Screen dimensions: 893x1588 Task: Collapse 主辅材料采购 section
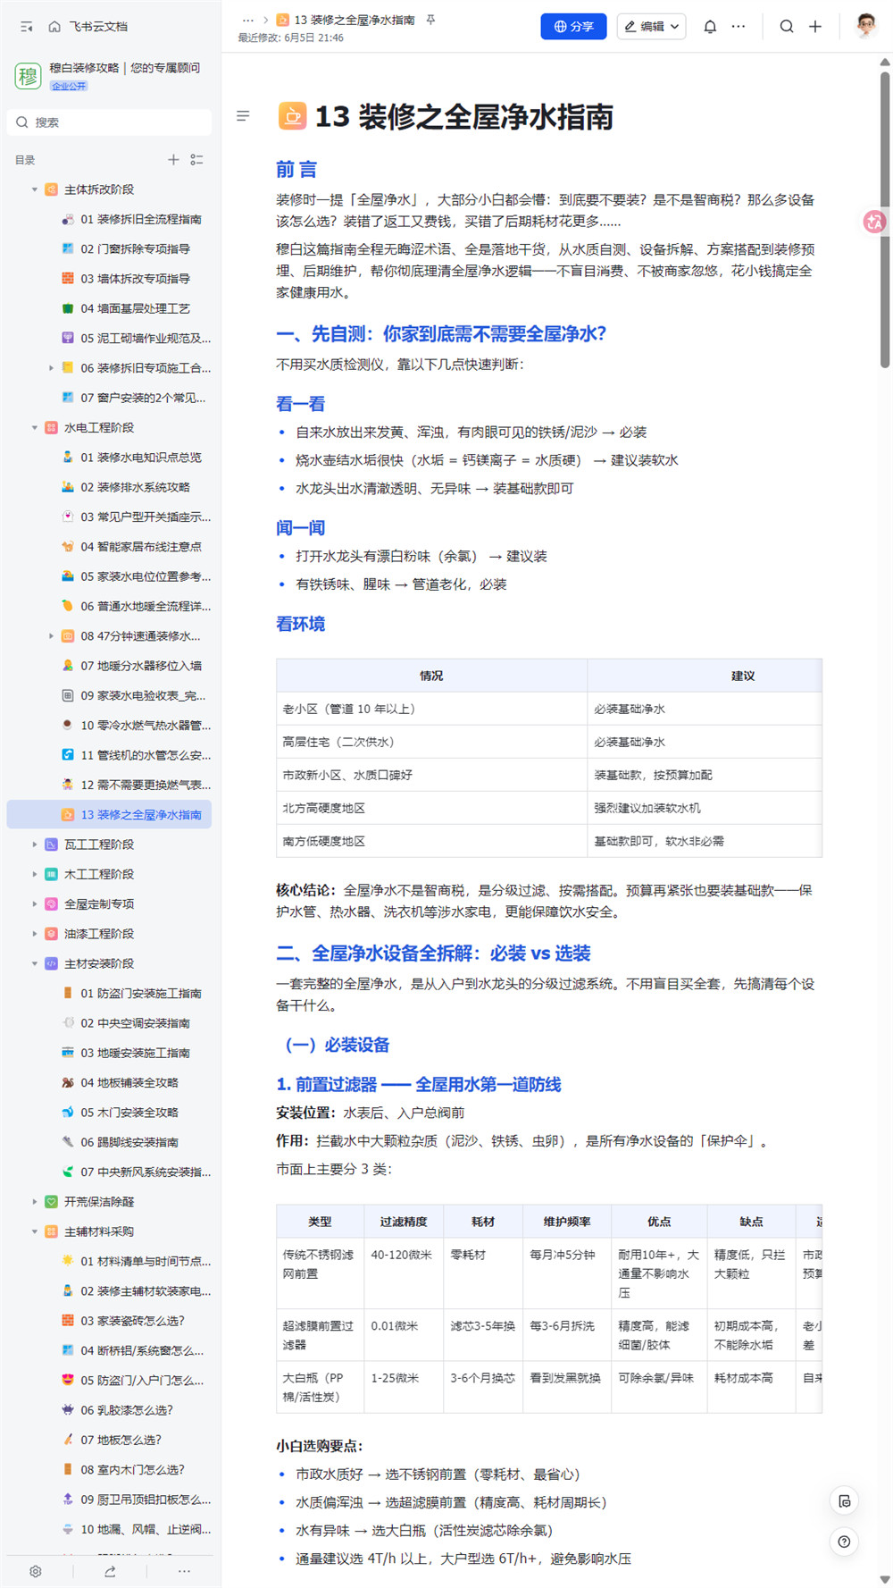pos(35,1231)
